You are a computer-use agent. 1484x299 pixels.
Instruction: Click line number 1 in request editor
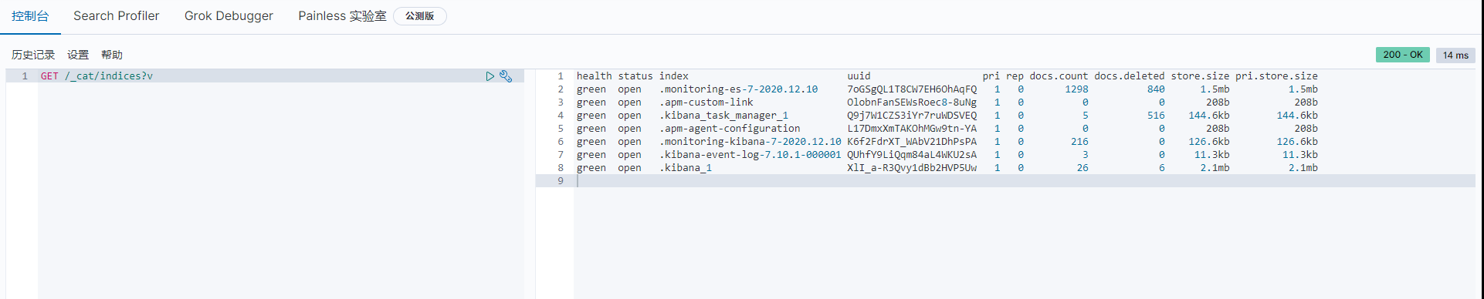tap(25, 76)
